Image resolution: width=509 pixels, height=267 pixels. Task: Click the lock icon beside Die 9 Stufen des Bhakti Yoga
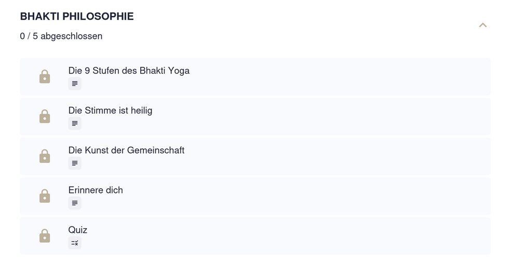pyautogui.click(x=45, y=77)
